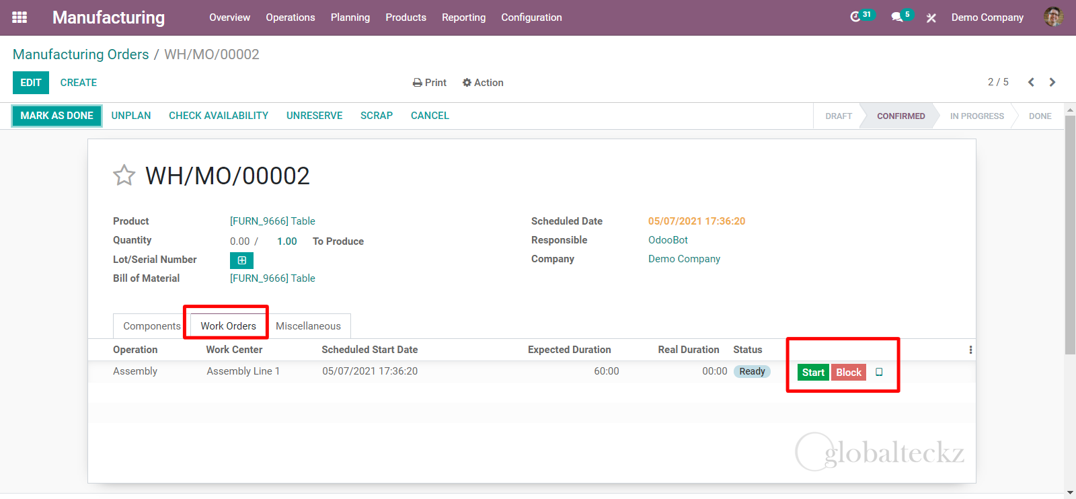The image size is (1076, 499).
Task: Click the debug tools wrench icon
Action: pyautogui.click(x=931, y=18)
